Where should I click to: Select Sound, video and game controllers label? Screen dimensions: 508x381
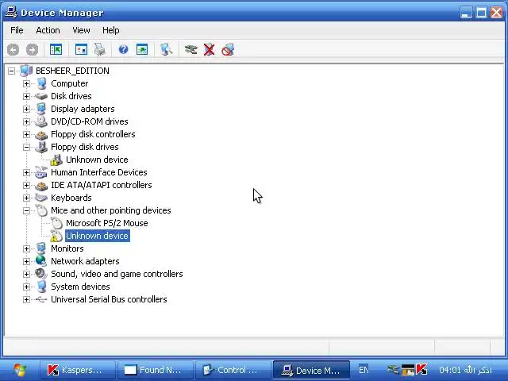117,274
